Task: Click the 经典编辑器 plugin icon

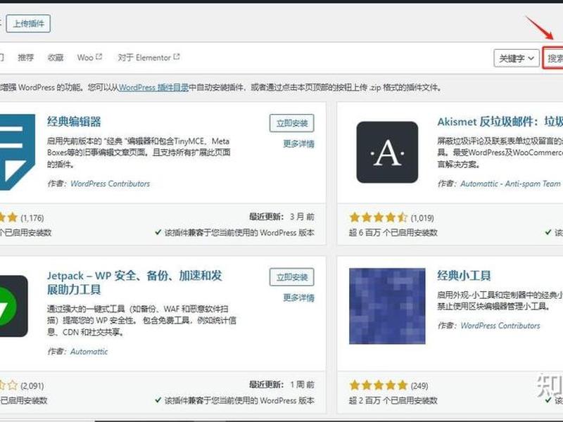Action: coord(17,152)
